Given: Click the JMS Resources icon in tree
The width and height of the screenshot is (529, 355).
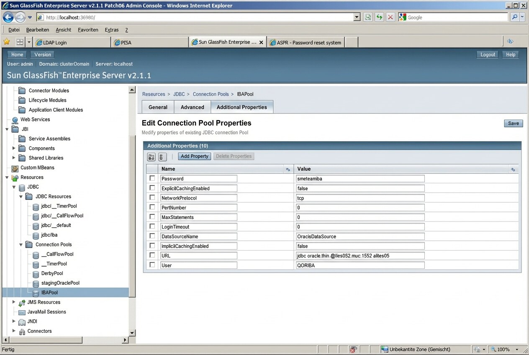Looking at the screenshot, I should [x=22, y=303].
